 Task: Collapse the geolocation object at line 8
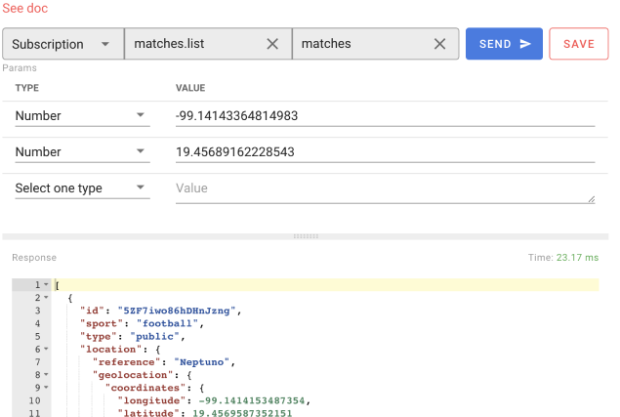click(46, 374)
